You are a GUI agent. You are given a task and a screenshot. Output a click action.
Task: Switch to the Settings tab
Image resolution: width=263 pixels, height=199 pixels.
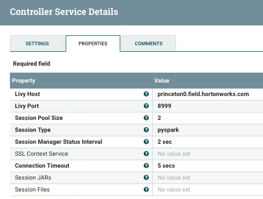pyautogui.click(x=37, y=43)
